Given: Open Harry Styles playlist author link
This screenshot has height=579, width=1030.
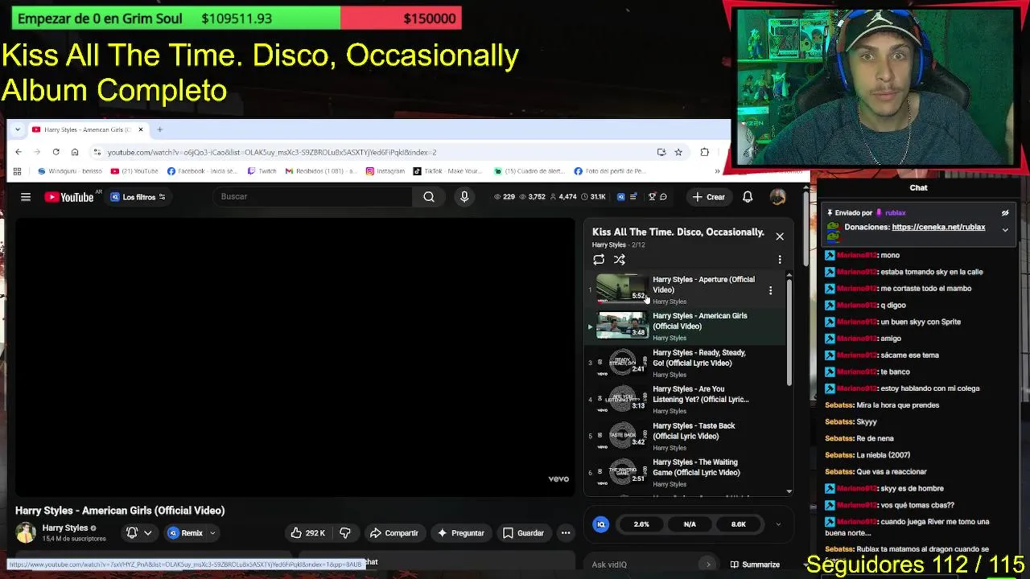Looking at the screenshot, I should pos(608,245).
